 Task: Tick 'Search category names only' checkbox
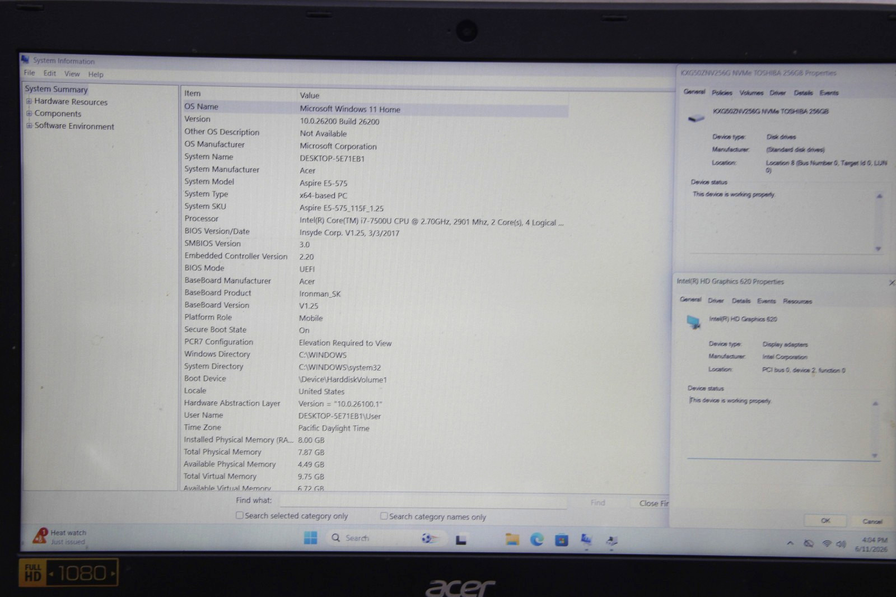pos(384,516)
